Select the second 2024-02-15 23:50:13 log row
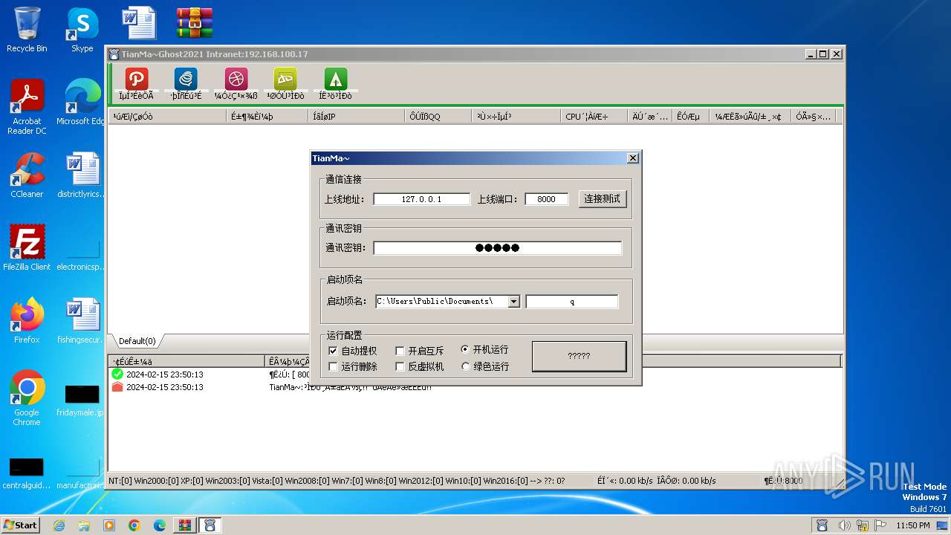 point(475,387)
